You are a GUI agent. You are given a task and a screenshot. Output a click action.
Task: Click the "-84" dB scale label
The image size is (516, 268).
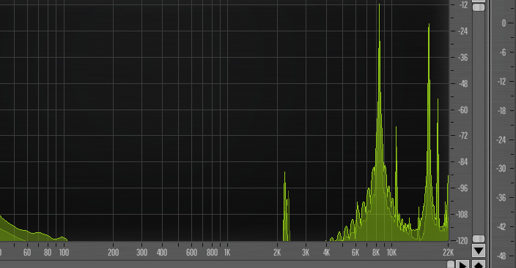point(463,162)
